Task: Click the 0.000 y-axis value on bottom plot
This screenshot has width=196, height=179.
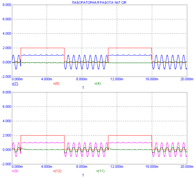Action: point(7,150)
